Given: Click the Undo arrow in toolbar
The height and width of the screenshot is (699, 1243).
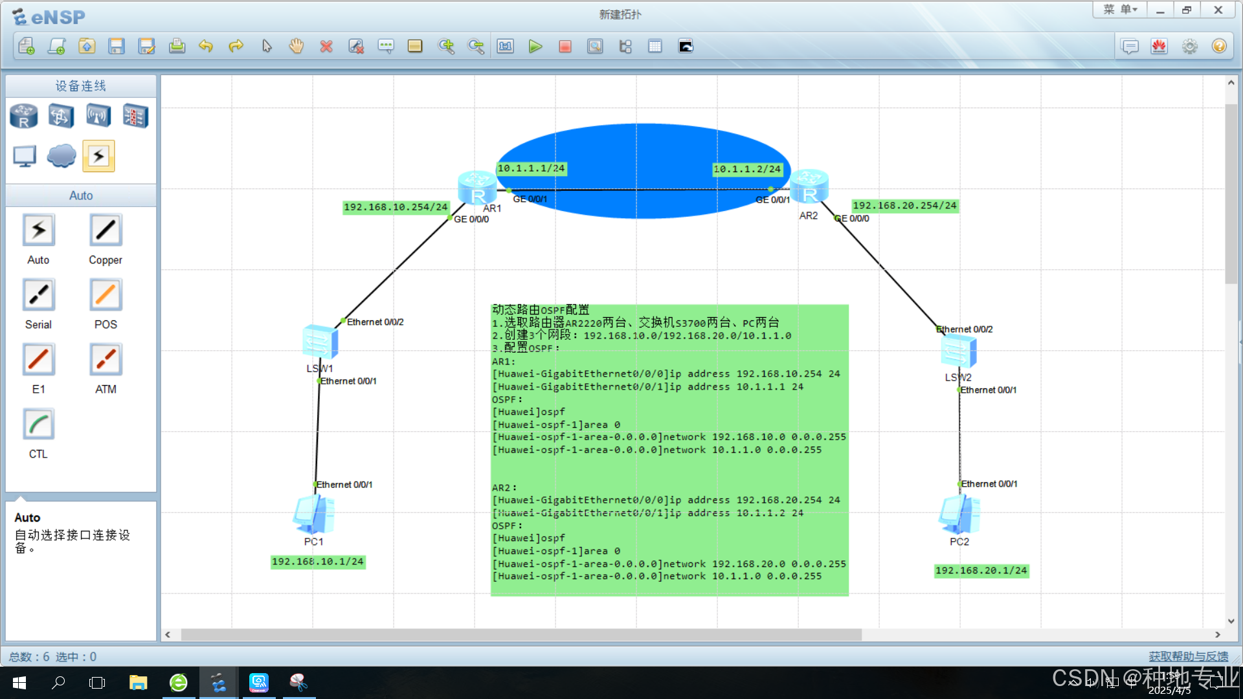Looking at the screenshot, I should coord(206,47).
